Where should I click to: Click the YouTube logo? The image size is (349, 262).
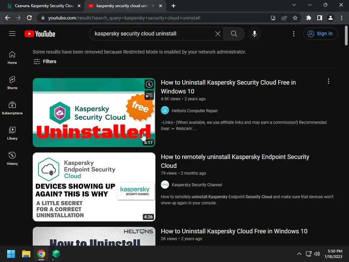pyautogui.click(x=40, y=34)
